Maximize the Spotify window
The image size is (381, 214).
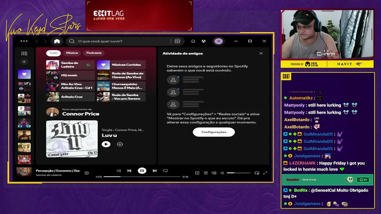[x=250, y=41]
